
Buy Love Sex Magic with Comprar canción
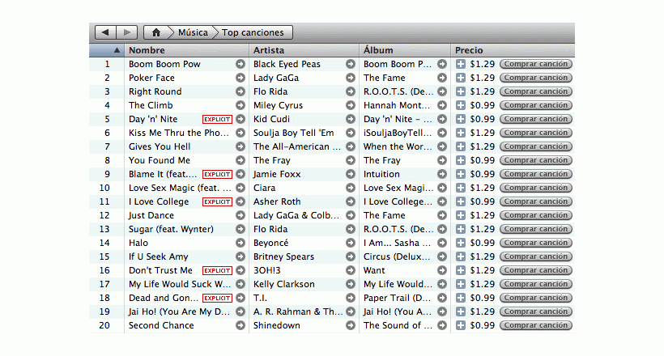(536, 188)
